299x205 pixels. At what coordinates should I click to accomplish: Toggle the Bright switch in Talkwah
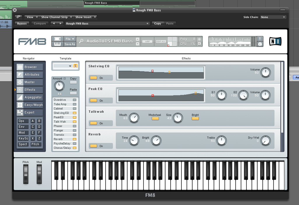(195, 119)
